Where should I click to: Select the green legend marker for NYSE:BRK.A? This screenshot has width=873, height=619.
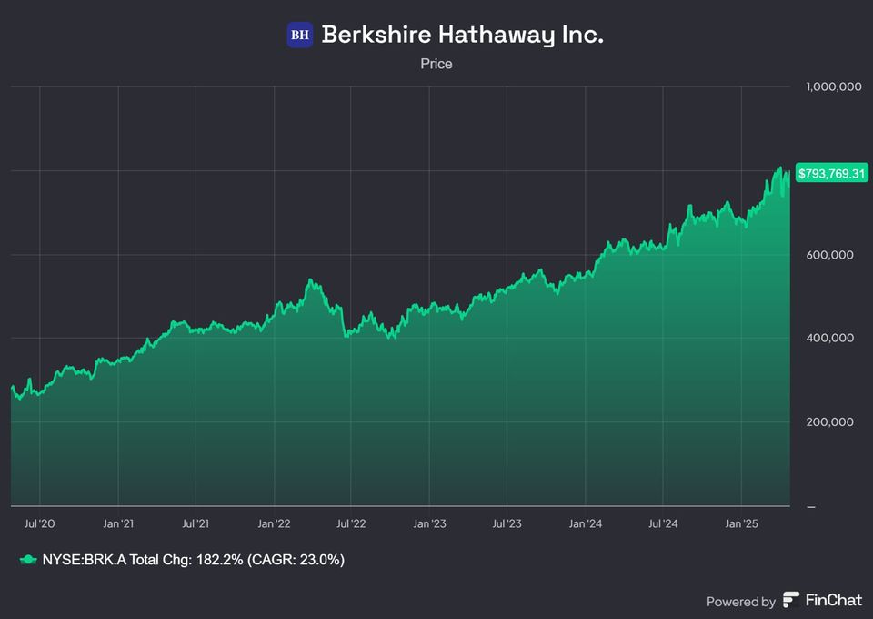(28, 560)
